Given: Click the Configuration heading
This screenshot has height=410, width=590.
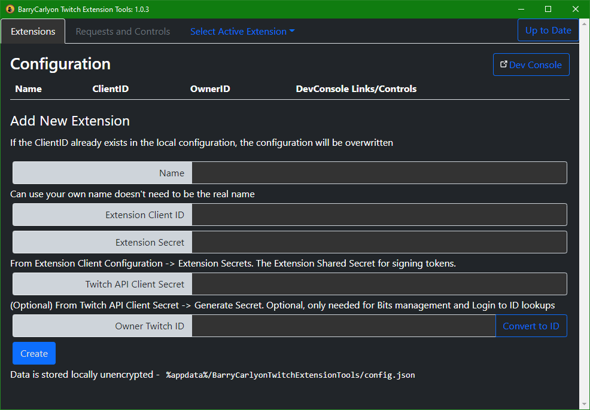Looking at the screenshot, I should [60, 64].
